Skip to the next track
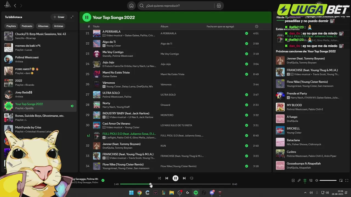This screenshot has width=351, height=197. pos(184,178)
